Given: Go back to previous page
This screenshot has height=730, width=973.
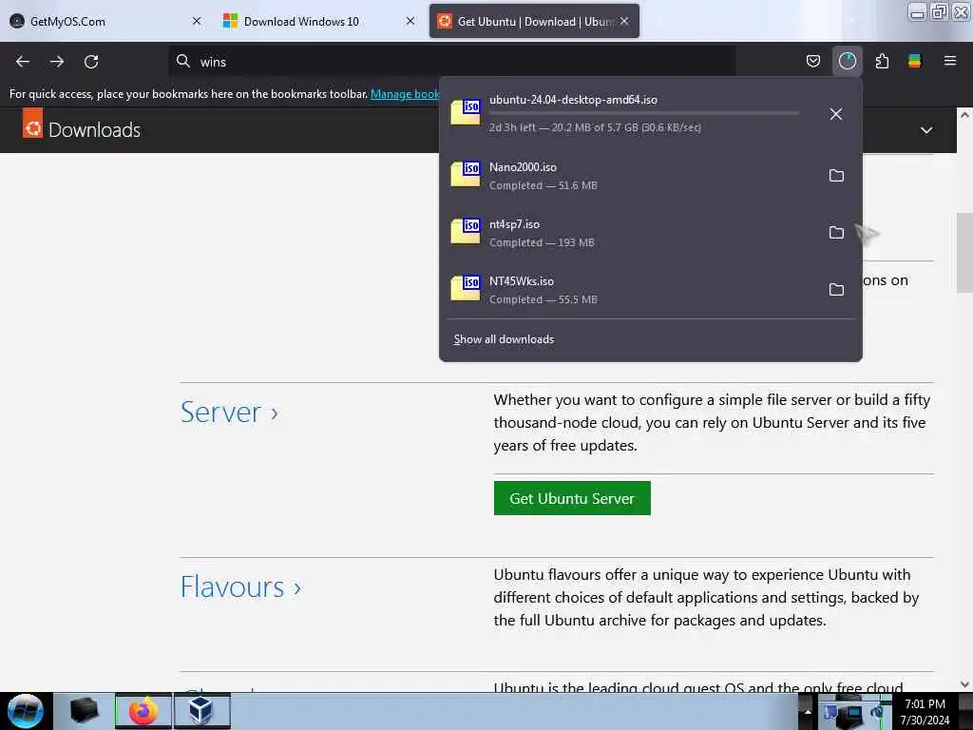Looking at the screenshot, I should [x=23, y=62].
